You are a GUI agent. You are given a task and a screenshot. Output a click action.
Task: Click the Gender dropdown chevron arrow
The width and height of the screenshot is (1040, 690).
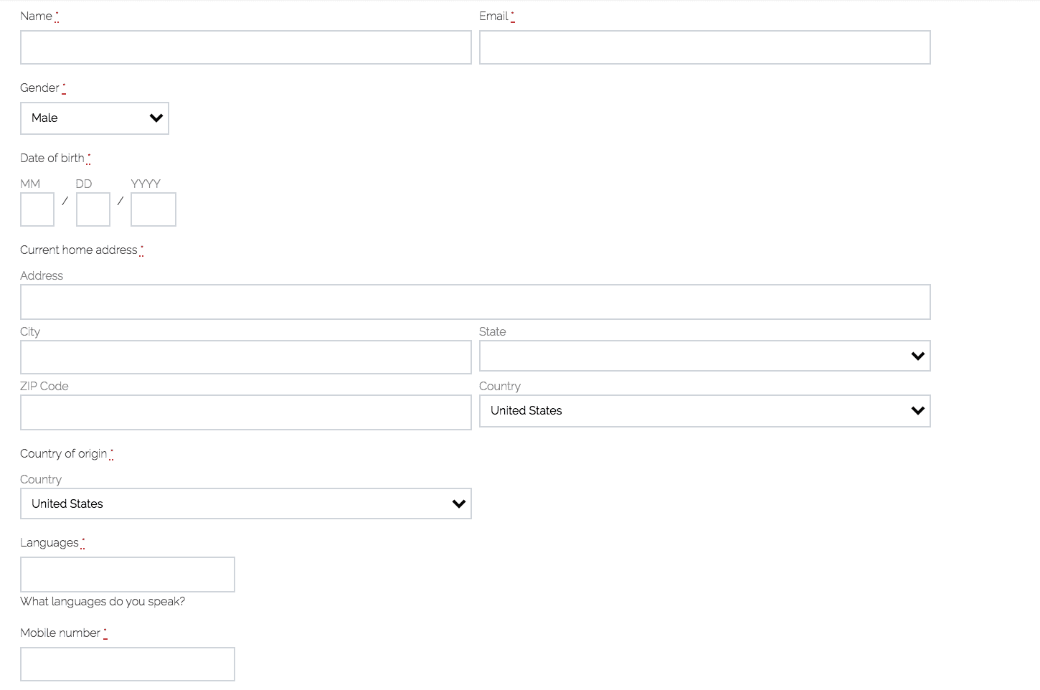[x=156, y=118]
